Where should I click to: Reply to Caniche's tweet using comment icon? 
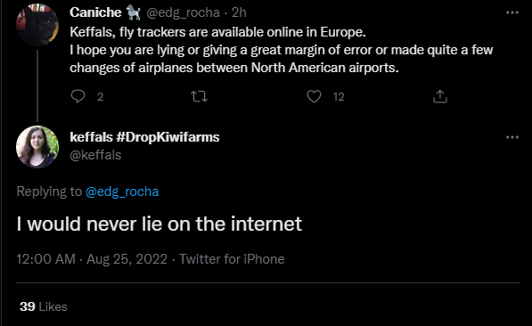[x=78, y=96]
